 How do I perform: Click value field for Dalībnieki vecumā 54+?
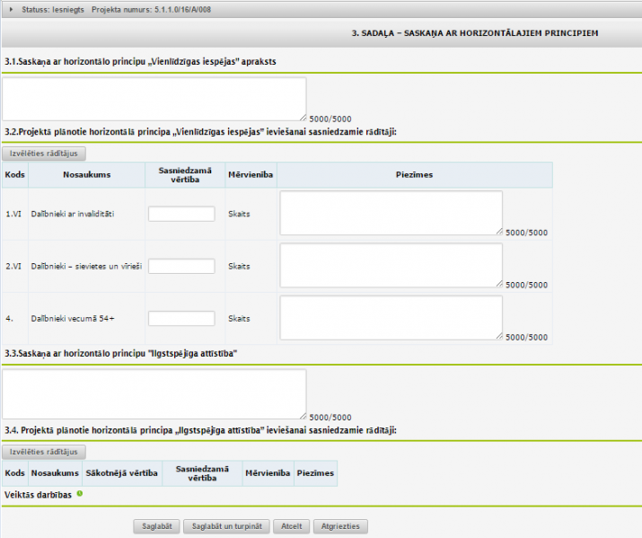tap(181, 319)
